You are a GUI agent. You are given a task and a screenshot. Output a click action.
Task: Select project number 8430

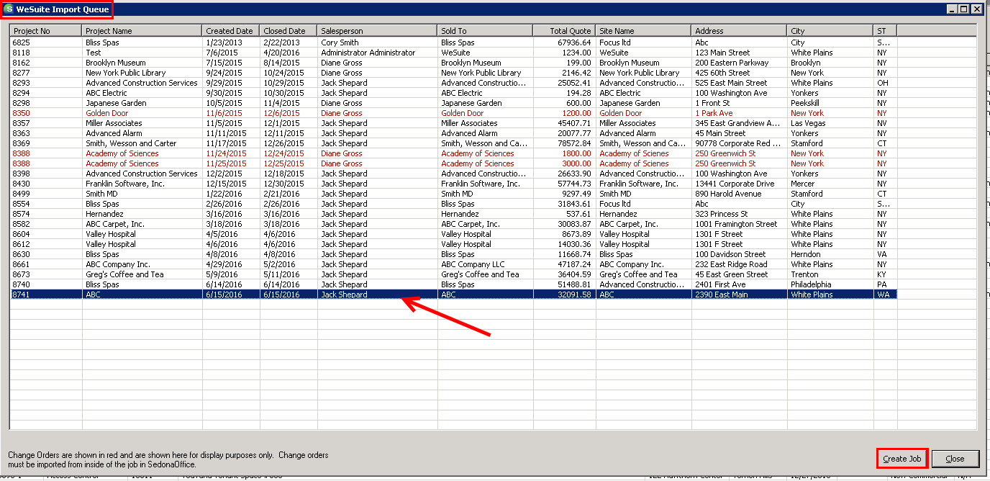point(22,184)
